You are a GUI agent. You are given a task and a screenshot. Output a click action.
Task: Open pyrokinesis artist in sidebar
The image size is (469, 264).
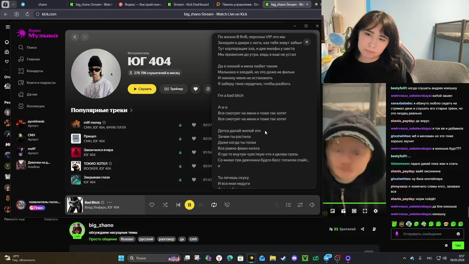pos(37,124)
